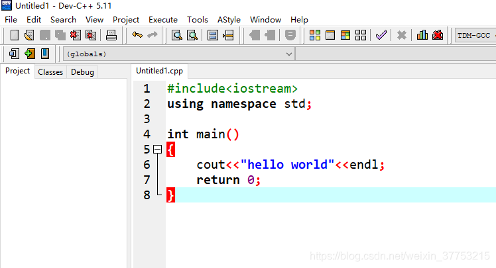The image size is (496, 268).
Task: Delete profiling information with red X chart icon
Action: [438, 35]
